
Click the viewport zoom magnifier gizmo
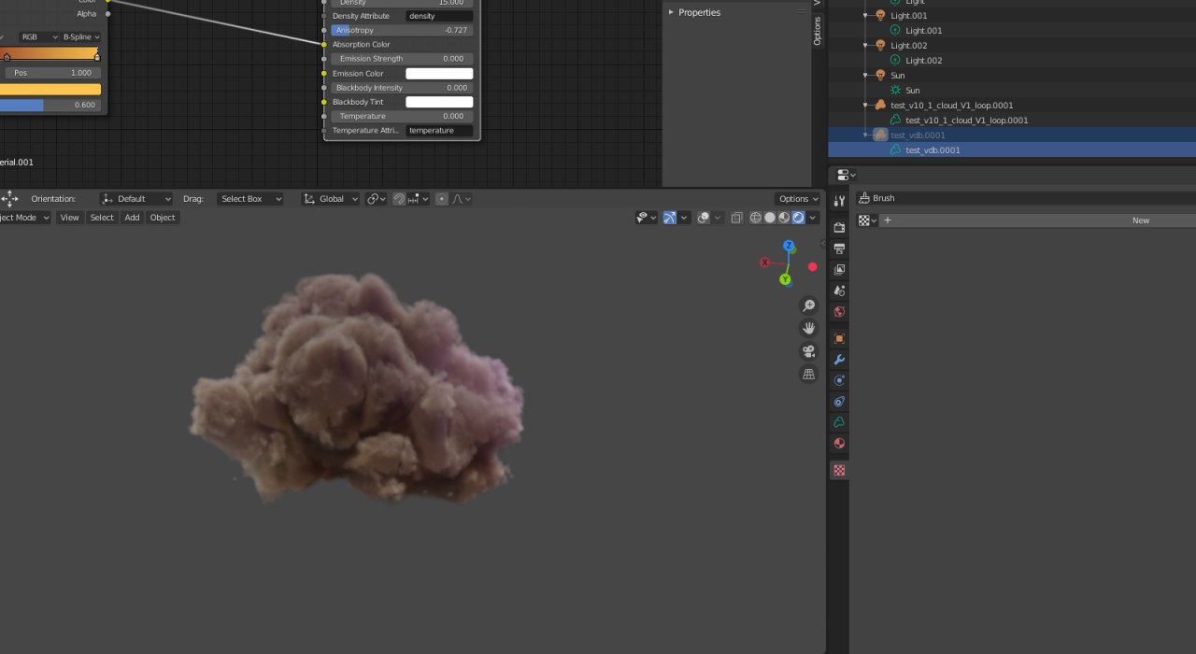tap(809, 306)
